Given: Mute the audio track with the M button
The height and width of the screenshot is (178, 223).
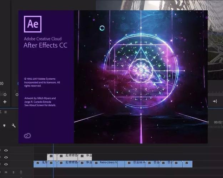Looking at the screenshot, I should point(6,172).
